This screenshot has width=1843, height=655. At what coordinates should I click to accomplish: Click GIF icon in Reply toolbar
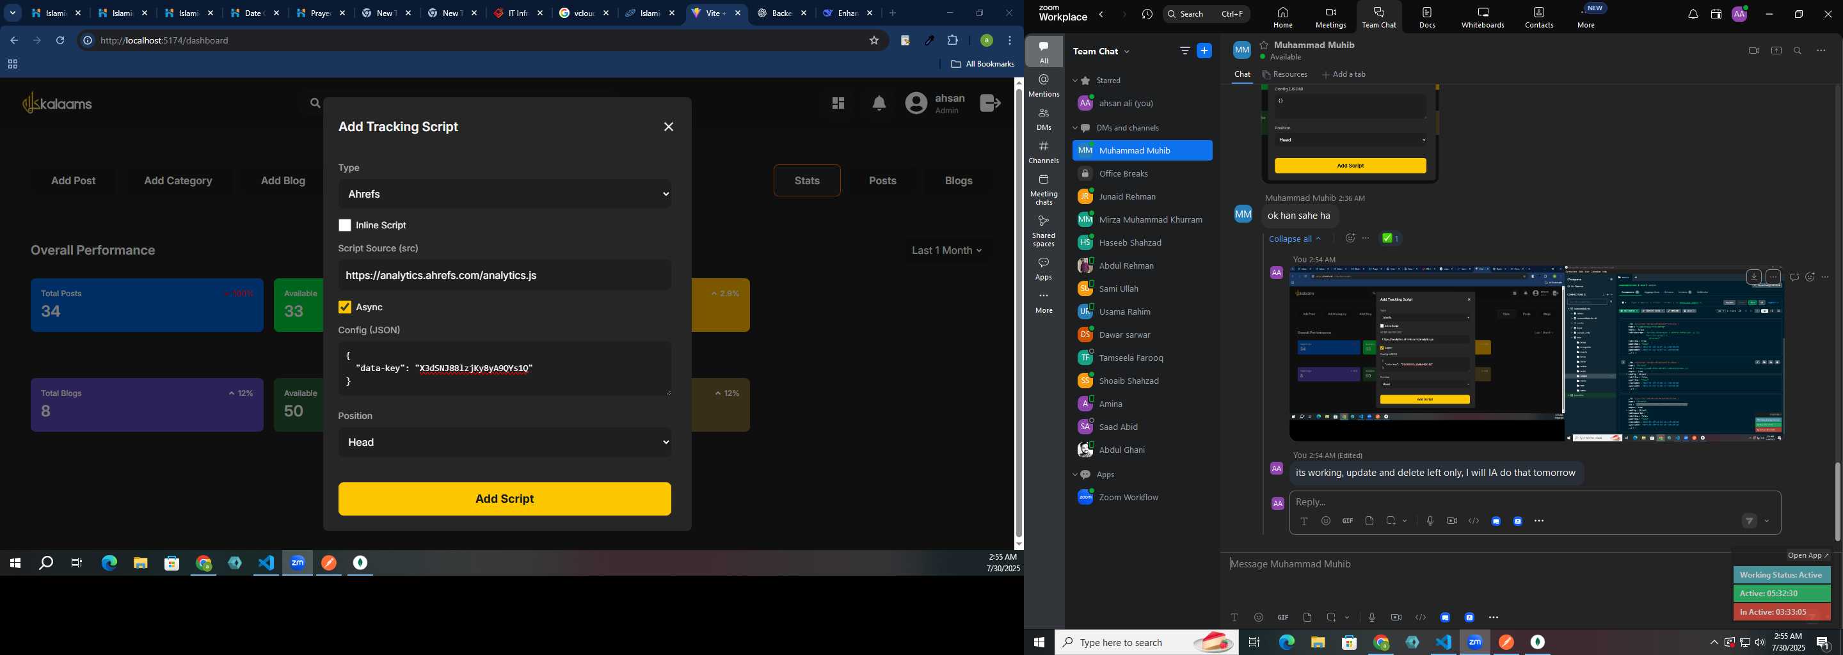[x=1348, y=521]
